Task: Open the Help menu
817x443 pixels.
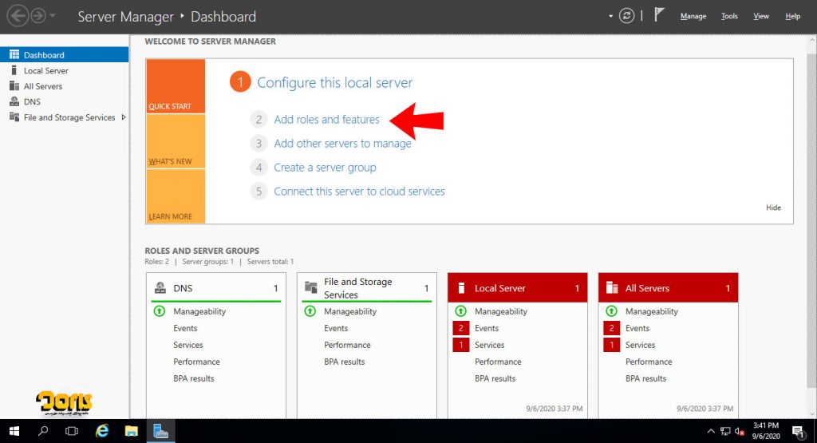Action: click(792, 16)
